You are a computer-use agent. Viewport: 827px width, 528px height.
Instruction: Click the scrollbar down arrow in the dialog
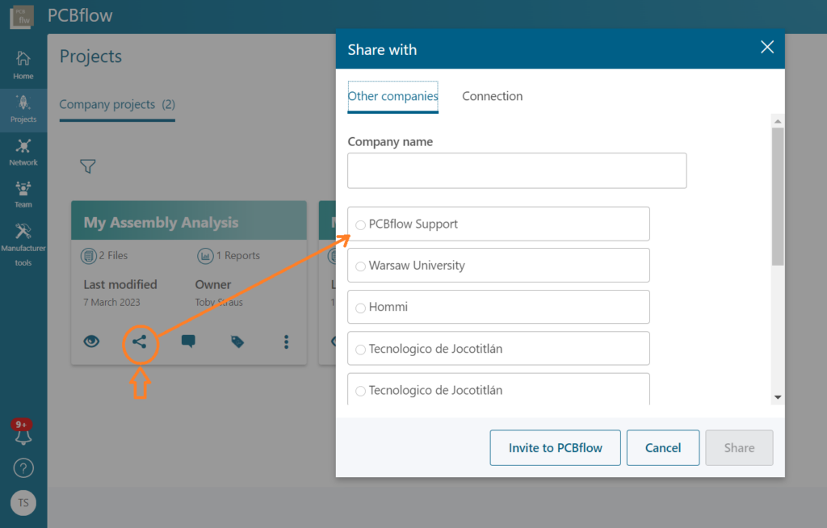point(778,397)
